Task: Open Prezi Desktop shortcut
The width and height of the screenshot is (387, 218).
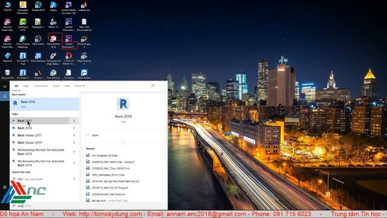Action: [38, 58]
